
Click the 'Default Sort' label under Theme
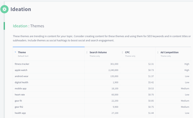(23, 56)
